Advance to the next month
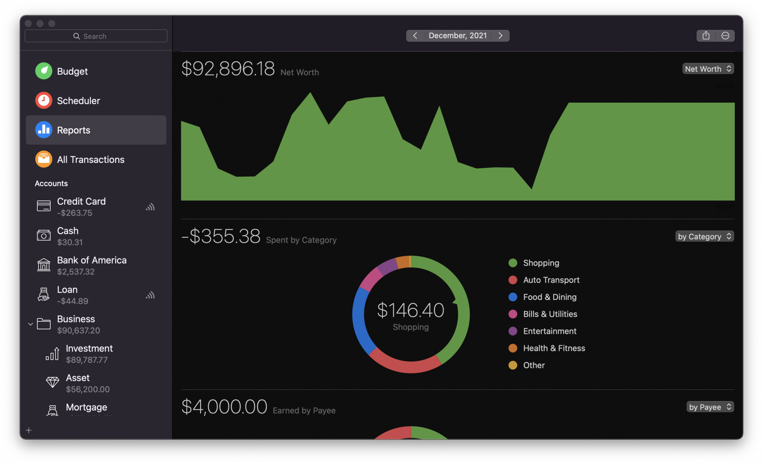The width and height of the screenshot is (763, 464). tap(500, 35)
